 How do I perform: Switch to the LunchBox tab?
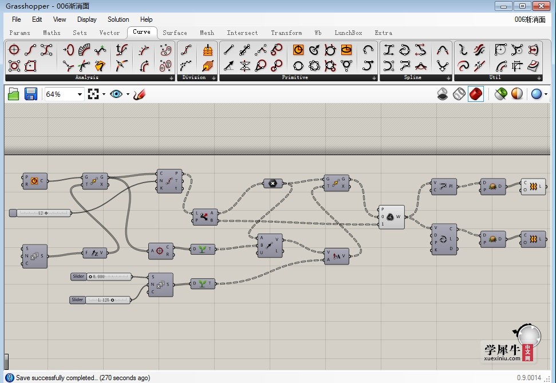click(348, 33)
